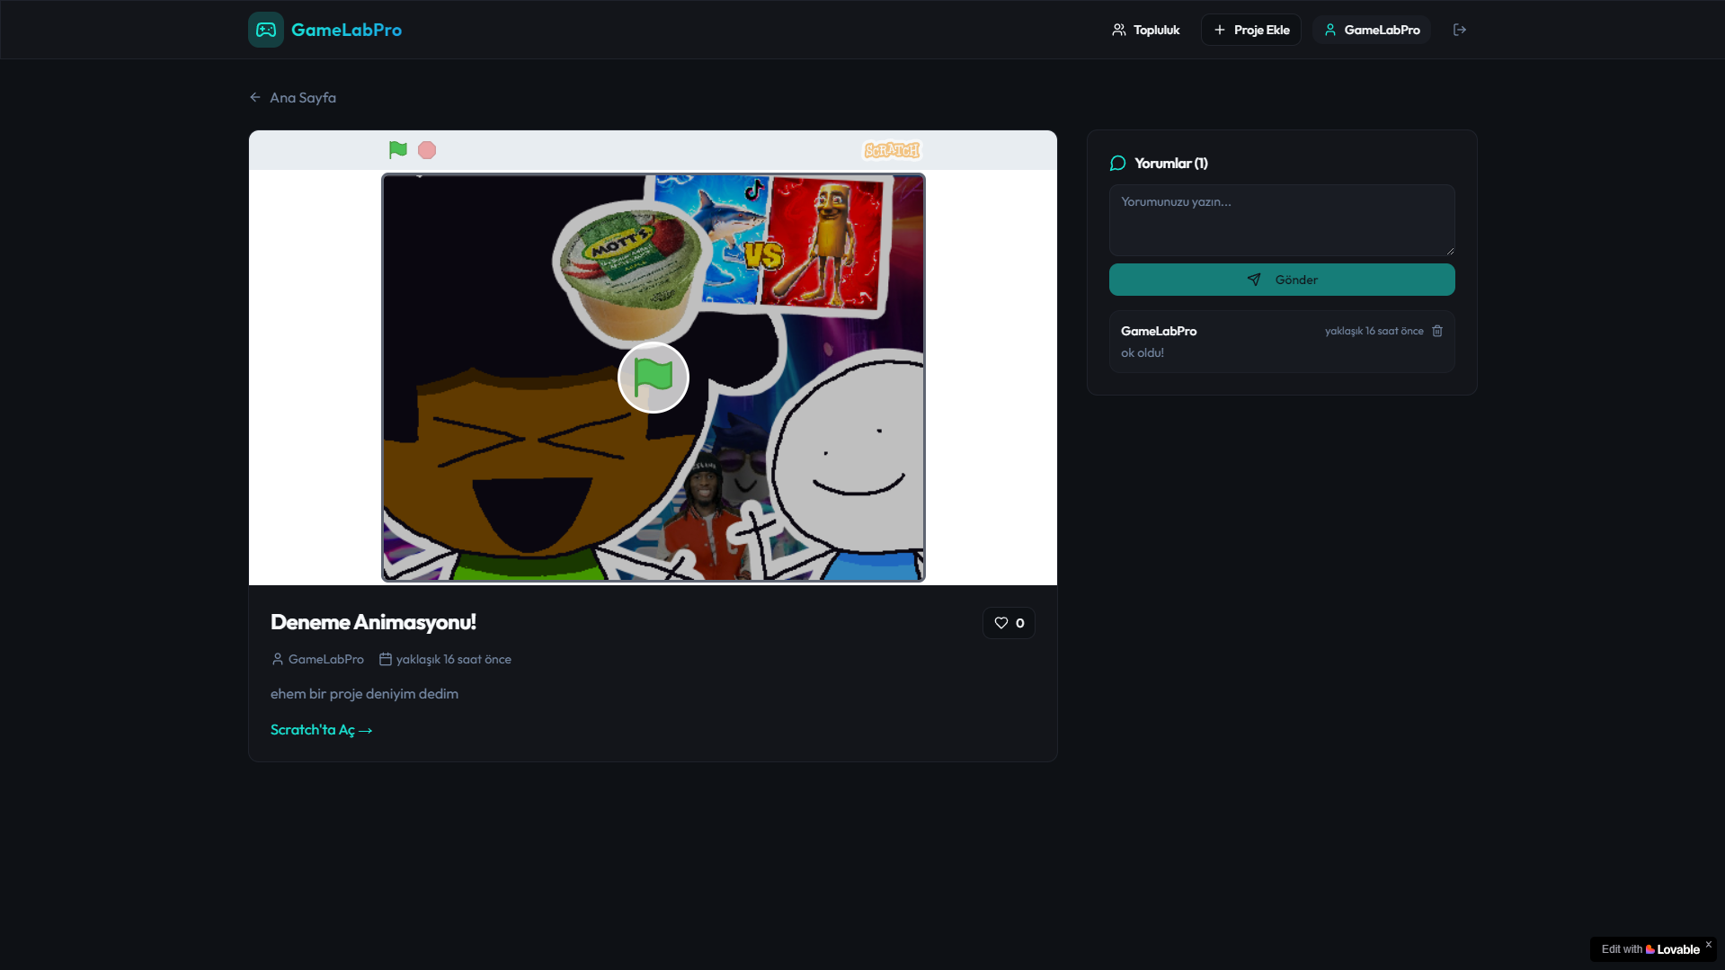
Task: Open the Topluluk community page
Action: (x=1146, y=30)
